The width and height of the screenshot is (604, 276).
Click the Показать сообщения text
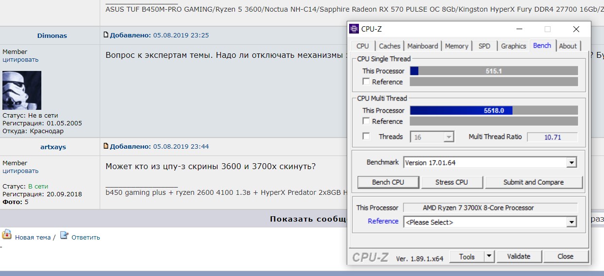tap(308, 219)
